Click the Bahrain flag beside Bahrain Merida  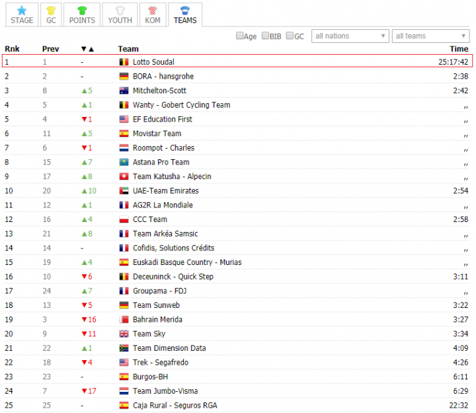pyautogui.click(x=124, y=320)
